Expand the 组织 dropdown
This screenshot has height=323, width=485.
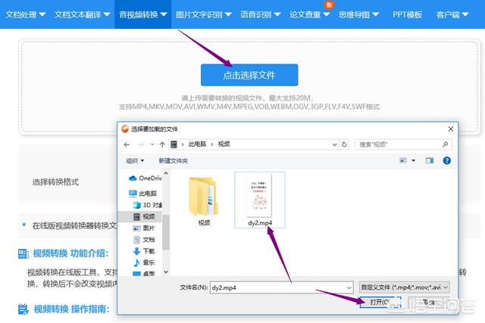[x=136, y=160]
